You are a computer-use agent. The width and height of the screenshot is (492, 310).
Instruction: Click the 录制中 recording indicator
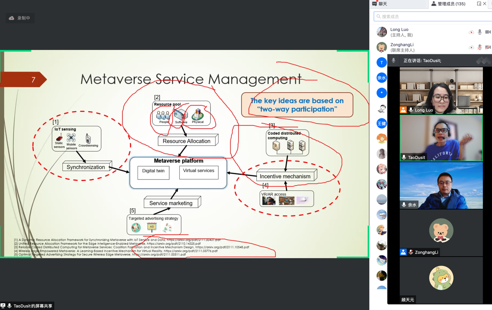point(20,18)
